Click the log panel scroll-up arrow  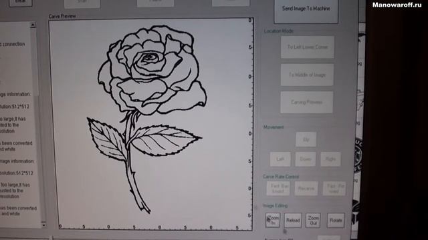coord(33,25)
